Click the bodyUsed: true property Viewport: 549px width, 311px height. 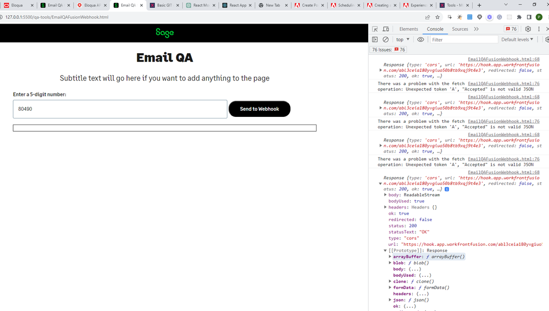[406, 201]
